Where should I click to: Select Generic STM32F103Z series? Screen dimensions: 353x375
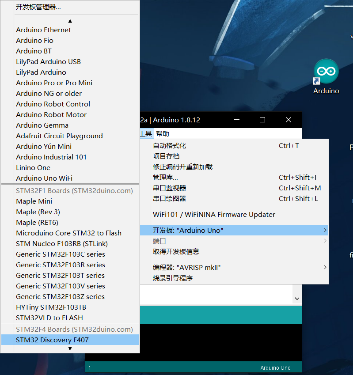(x=70, y=296)
